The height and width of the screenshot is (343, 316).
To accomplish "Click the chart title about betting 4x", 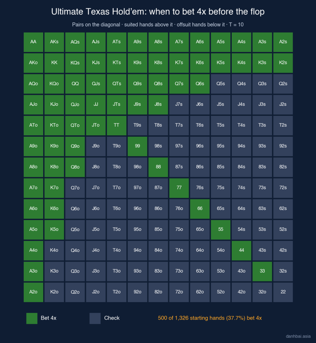I will (x=158, y=12).
